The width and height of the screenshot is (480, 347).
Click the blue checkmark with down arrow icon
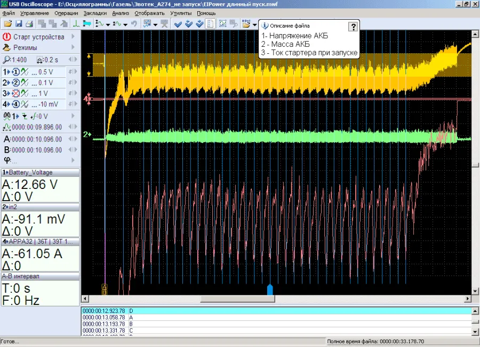pos(189,24)
